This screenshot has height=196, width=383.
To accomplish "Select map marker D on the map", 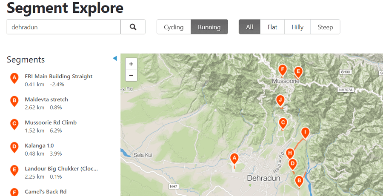I will tap(292, 164).
